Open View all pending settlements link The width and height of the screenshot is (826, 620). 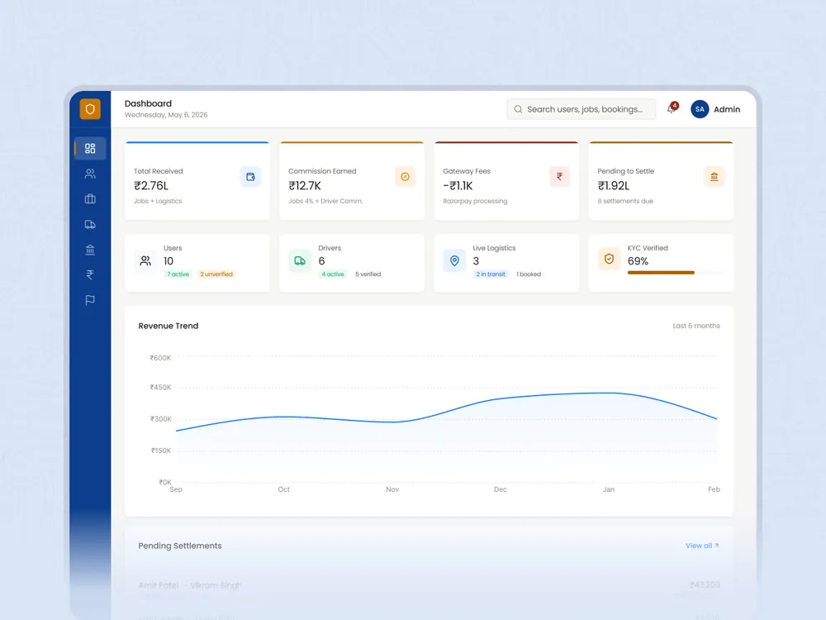click(x=702, y=546)
